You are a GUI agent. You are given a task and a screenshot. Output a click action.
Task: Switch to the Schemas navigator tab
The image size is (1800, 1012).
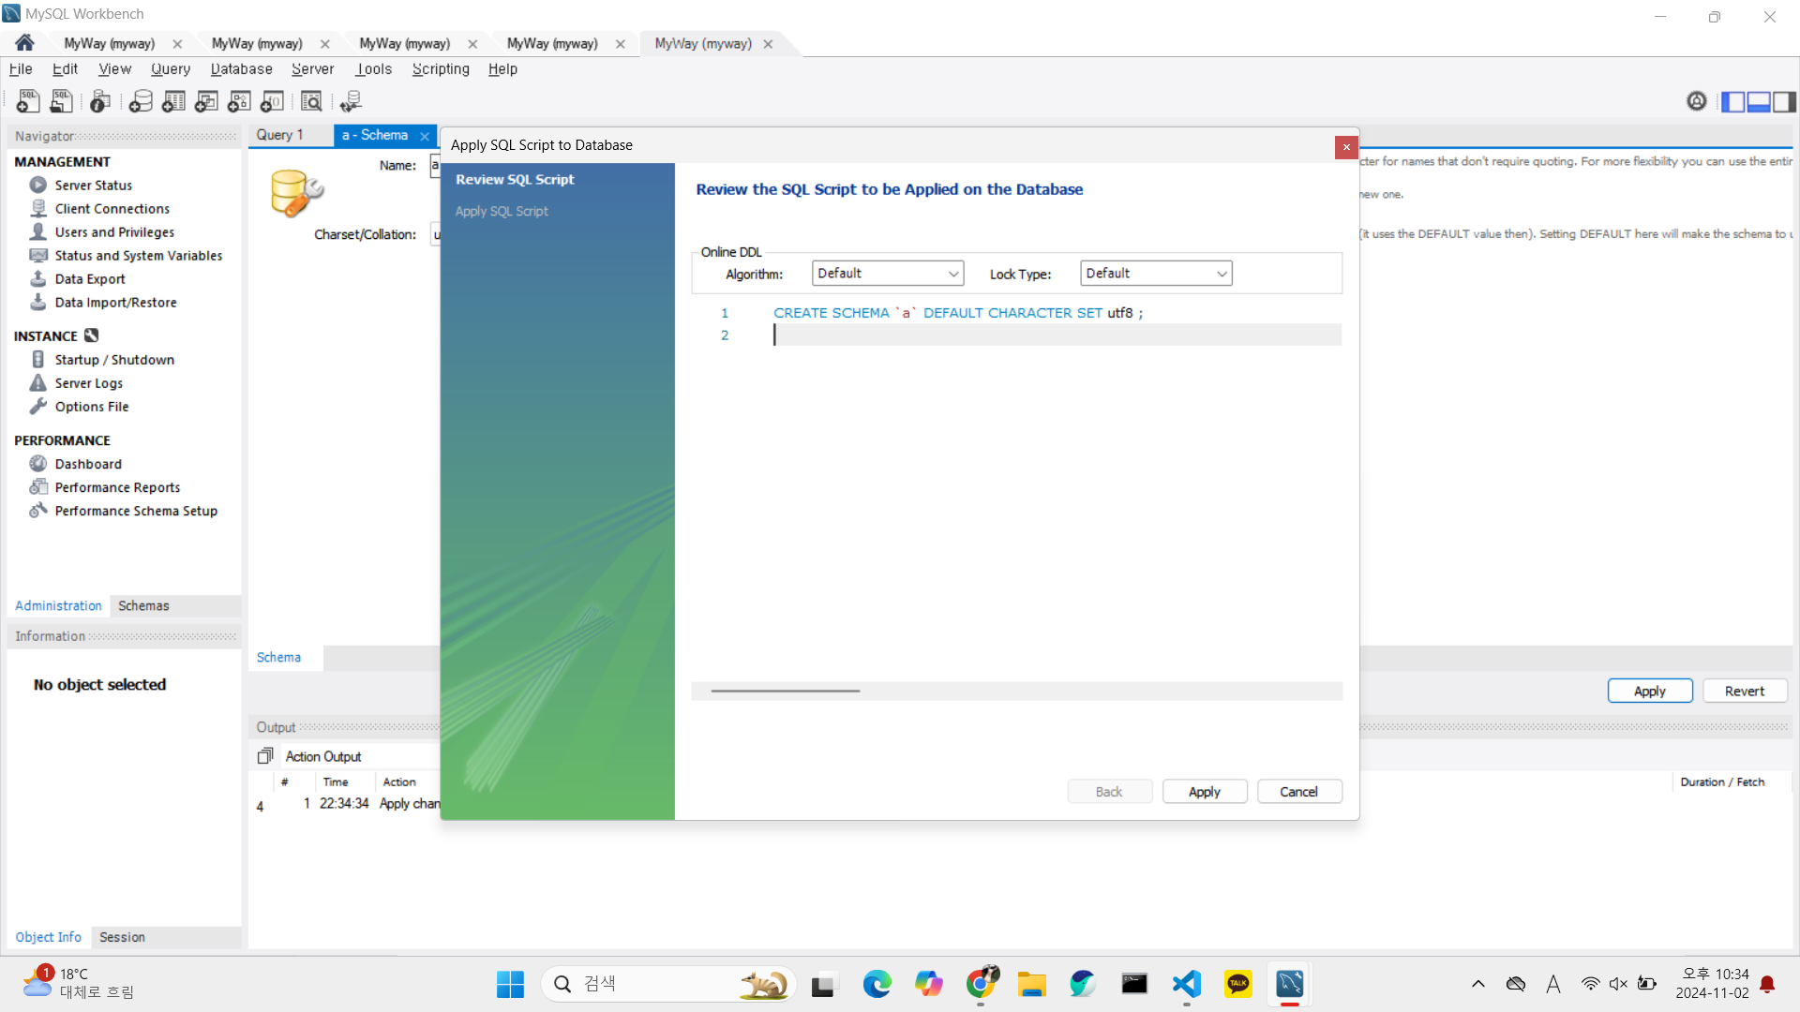pos(143,606)
